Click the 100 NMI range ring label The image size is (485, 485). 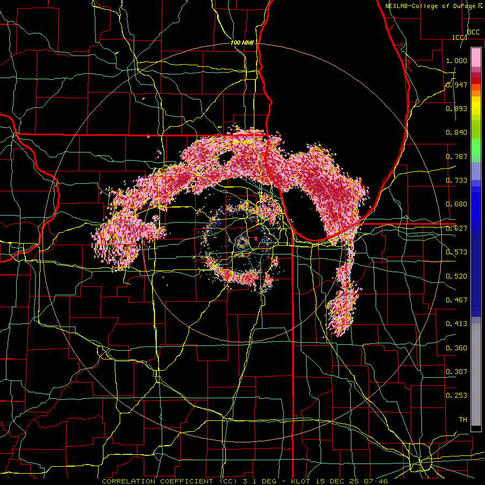point(242,43)
